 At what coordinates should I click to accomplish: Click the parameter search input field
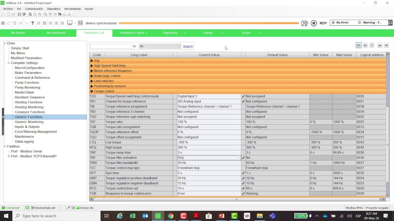[x=111, y=46]
